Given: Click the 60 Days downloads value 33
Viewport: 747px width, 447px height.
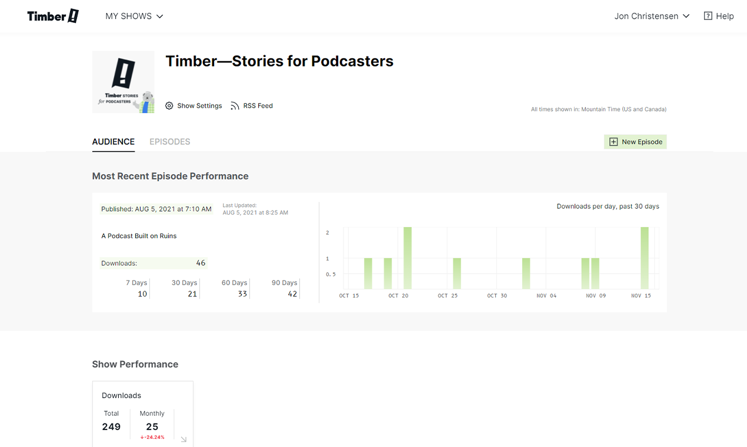Looking at the screenshot, I should (x=242, y=294).
